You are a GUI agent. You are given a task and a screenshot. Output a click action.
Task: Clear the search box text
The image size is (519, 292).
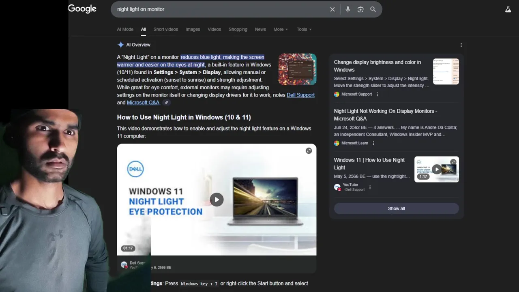(332, 9)
